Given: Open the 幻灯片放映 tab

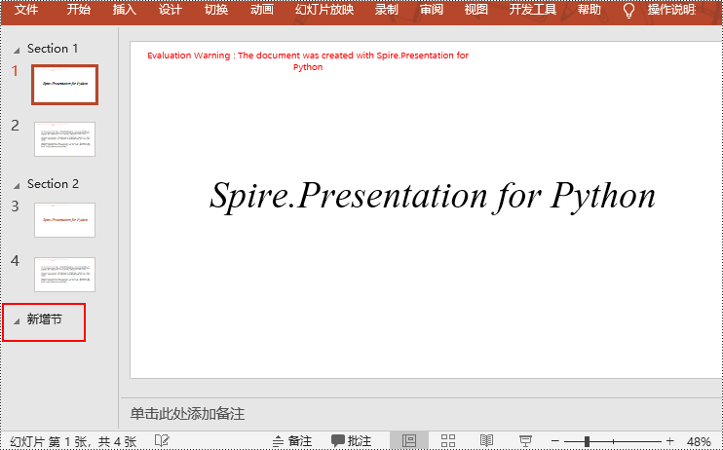Looking at the screenshot, I should click(x=324, y=9).
